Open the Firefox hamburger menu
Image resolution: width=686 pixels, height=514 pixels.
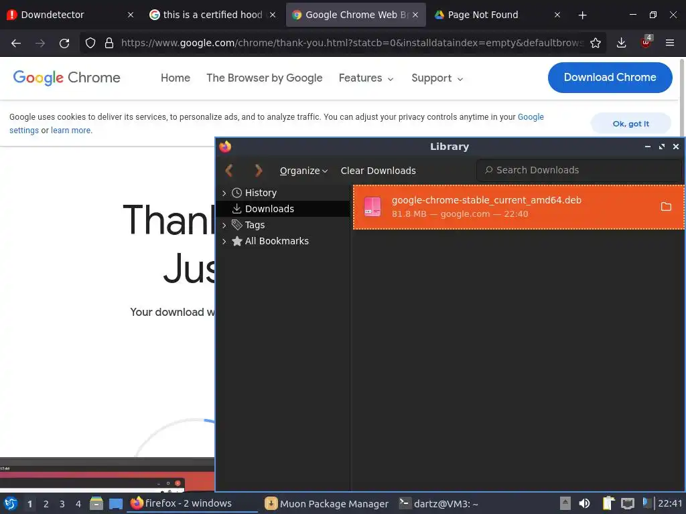click(670, 43)
